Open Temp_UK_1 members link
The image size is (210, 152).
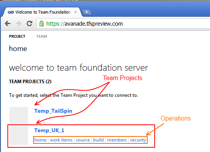(117, 140)
